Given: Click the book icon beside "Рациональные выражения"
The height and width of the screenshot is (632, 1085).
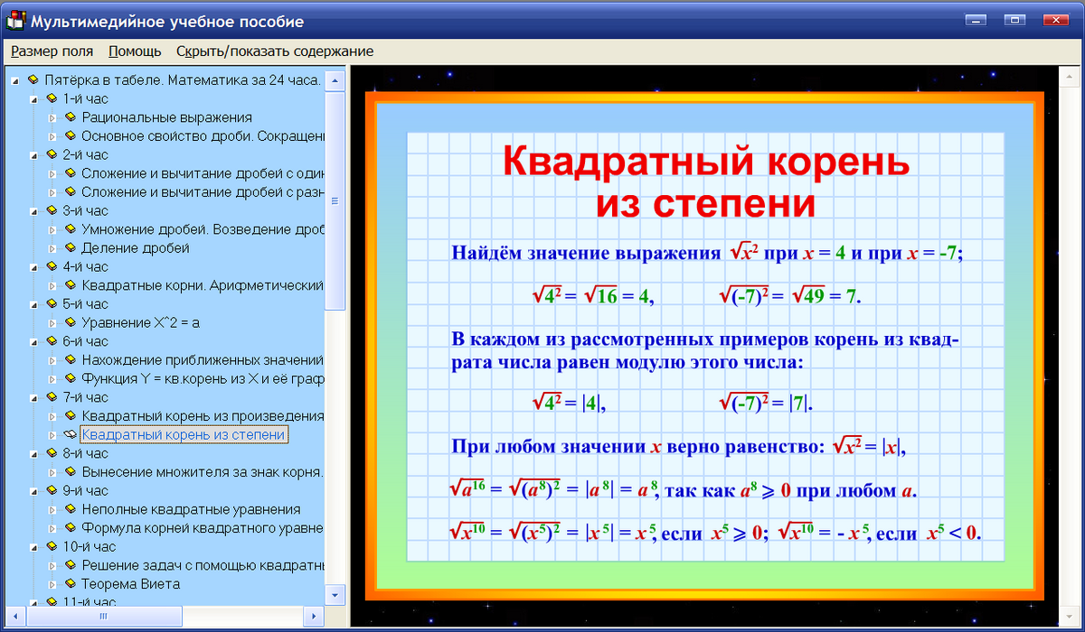Looking at the screenshot, I should (x=71, y=116).
